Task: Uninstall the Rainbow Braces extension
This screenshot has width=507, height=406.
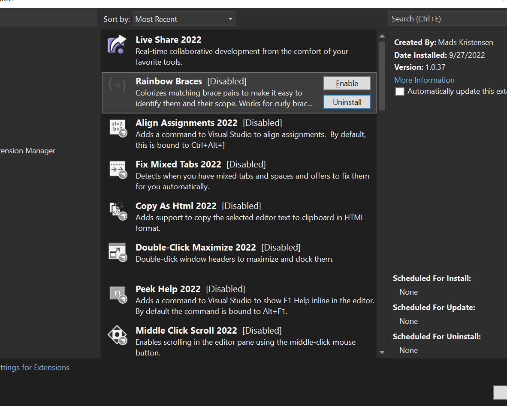Action: (x=347, y=102)
